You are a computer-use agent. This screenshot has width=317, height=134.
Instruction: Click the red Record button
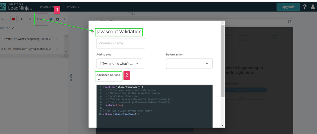(x=14, y=19)
